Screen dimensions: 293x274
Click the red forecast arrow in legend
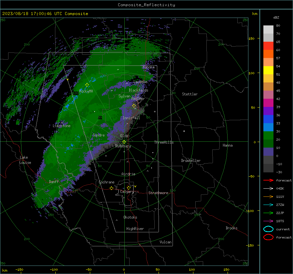point(268,180)
